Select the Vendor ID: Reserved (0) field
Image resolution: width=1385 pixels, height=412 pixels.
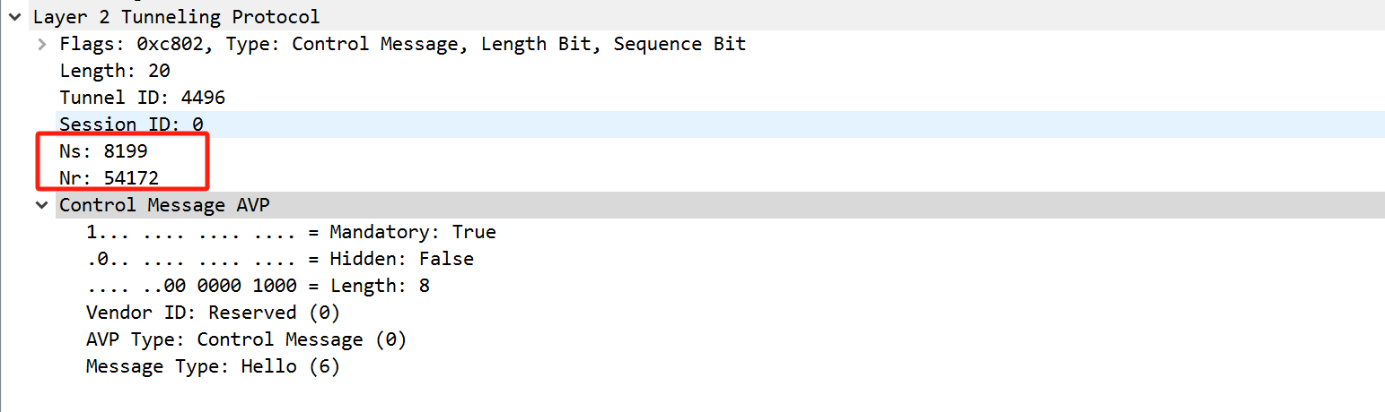pyautogui.click(x=213, y=313)
